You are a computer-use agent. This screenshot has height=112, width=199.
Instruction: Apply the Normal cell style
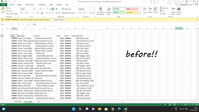(x=119, y=9)
